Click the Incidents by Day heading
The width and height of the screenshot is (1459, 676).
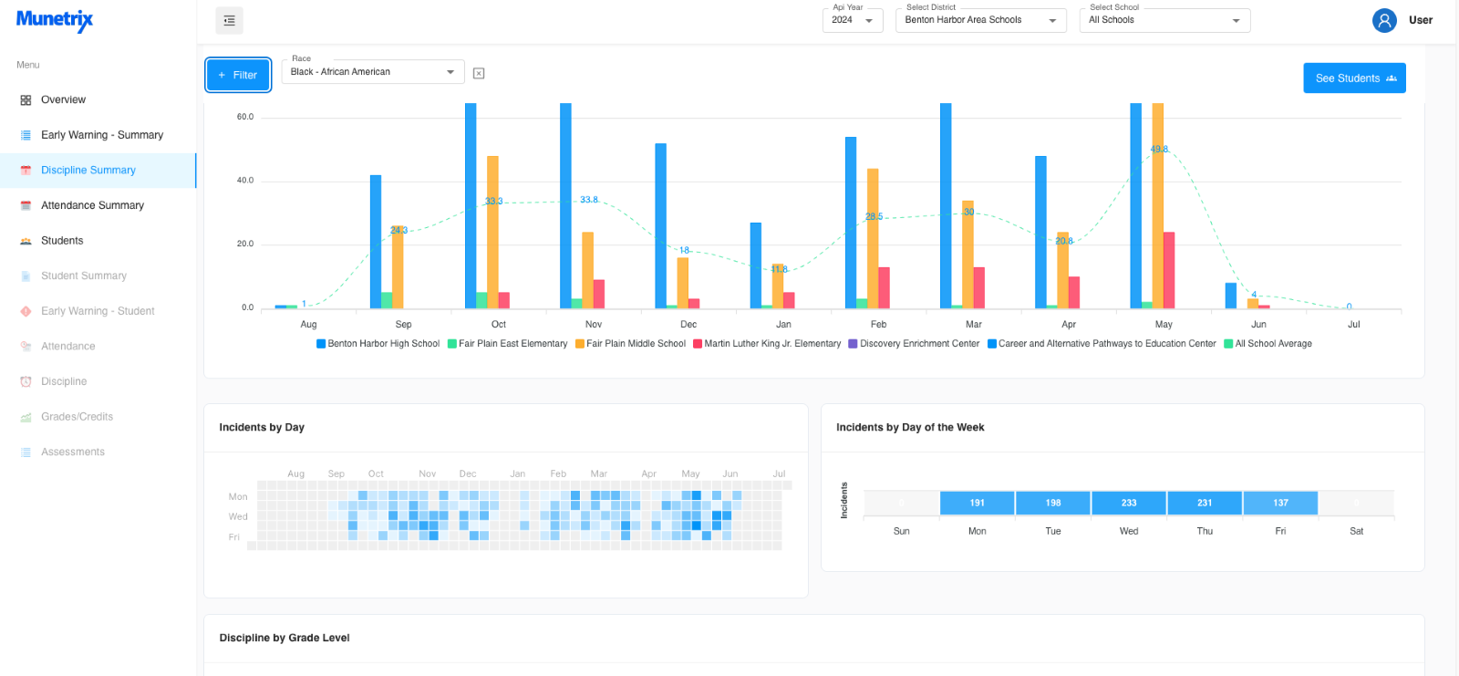click(262, 427)
